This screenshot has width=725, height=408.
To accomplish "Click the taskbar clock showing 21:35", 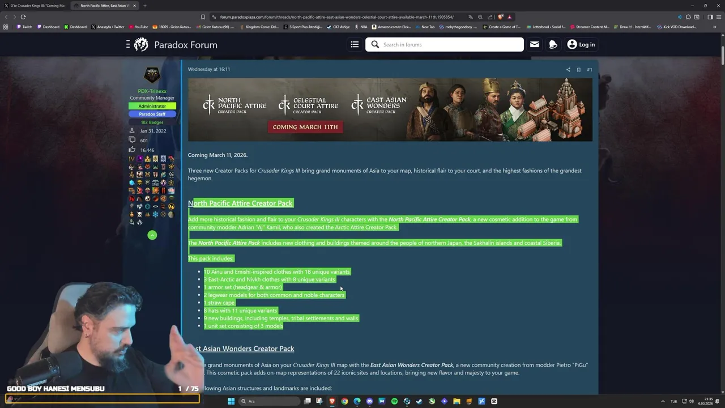I will point(706,401).
